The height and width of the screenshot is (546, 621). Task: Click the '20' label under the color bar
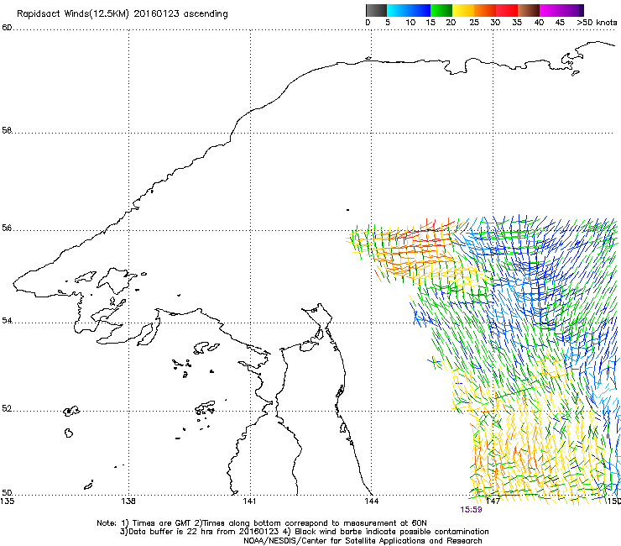(451, 22)
